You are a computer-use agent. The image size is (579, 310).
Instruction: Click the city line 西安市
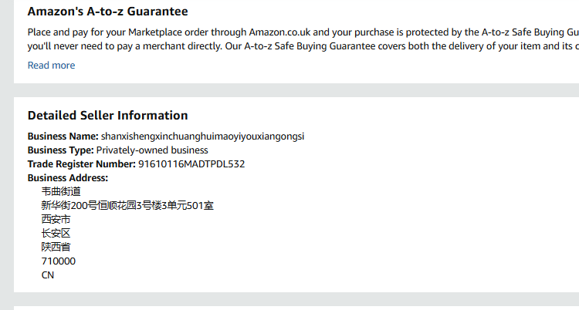pyautogui.click(x=56, y=220)
